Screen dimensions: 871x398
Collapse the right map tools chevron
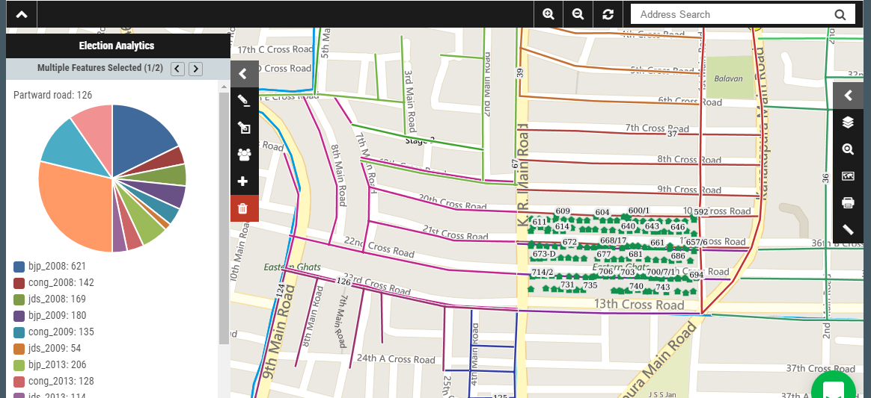tap(848, 96)
